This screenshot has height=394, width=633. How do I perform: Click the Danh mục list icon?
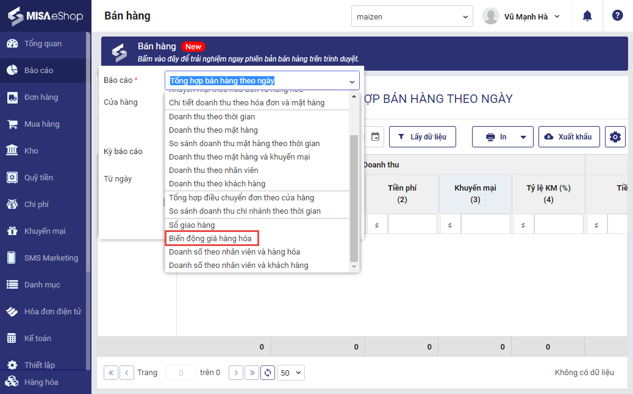[12, 285]
